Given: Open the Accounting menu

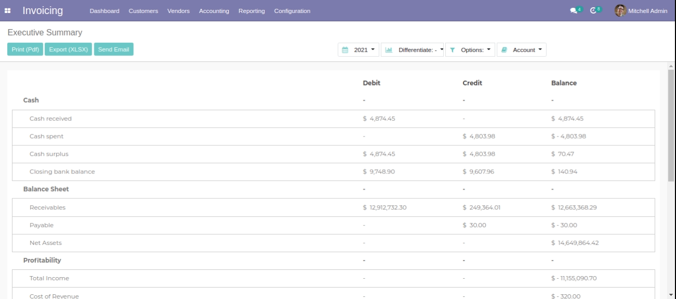Looking at the screenshot, I should (x=214, y=11).
